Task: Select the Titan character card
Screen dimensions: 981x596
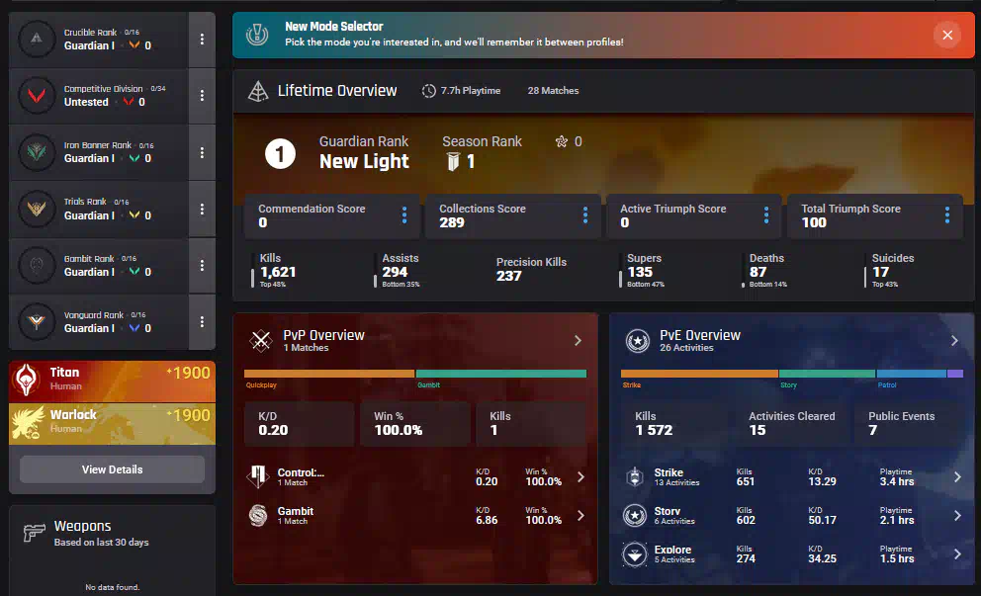Action: click(112, 382)
